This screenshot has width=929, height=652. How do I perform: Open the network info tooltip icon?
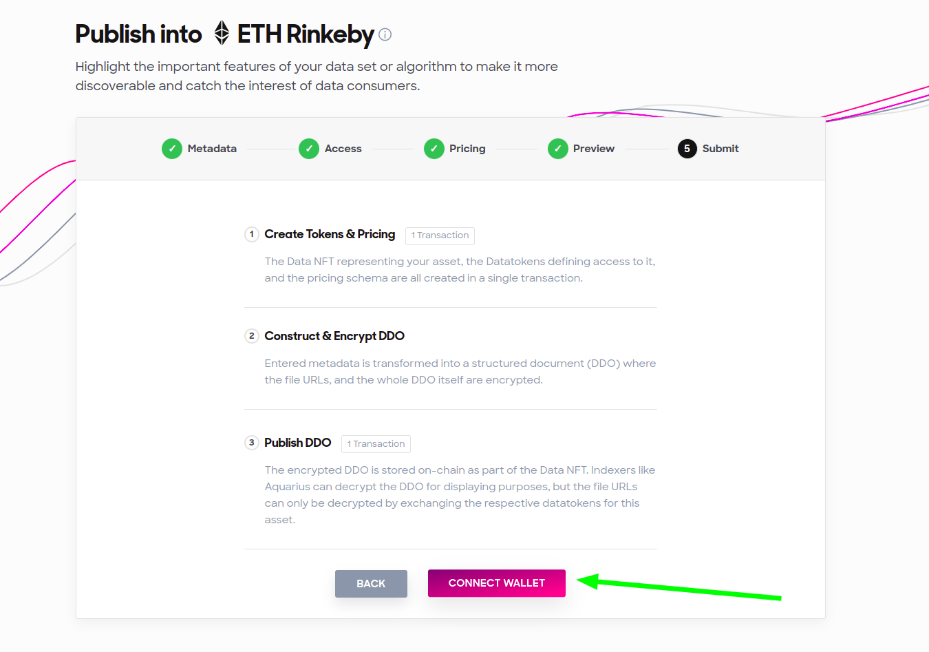click(x=385, y=34)
